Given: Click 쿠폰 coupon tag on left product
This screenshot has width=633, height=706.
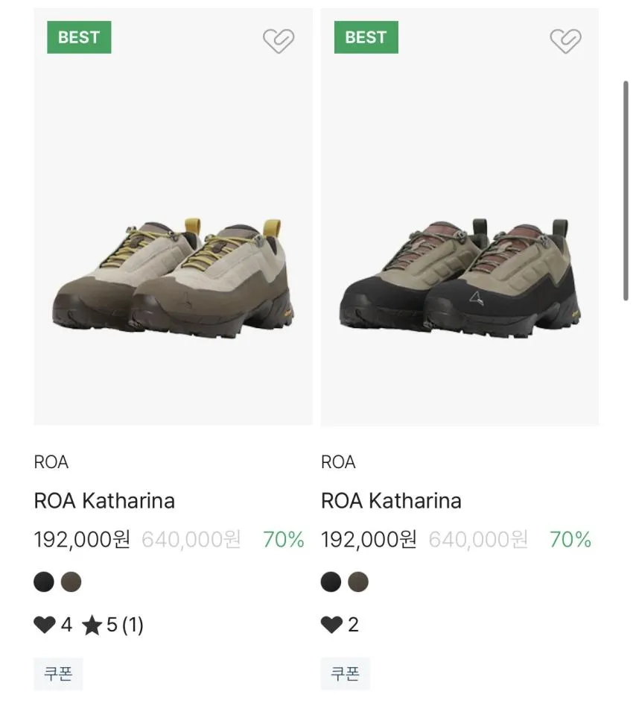Looking at the screenshot, I should [x=58, y=674].
